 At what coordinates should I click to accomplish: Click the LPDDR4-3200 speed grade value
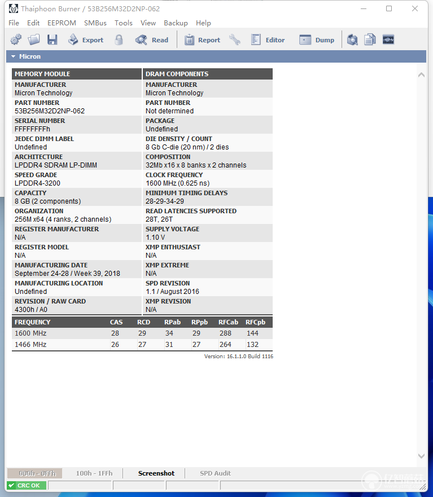[x=37, y=183]
